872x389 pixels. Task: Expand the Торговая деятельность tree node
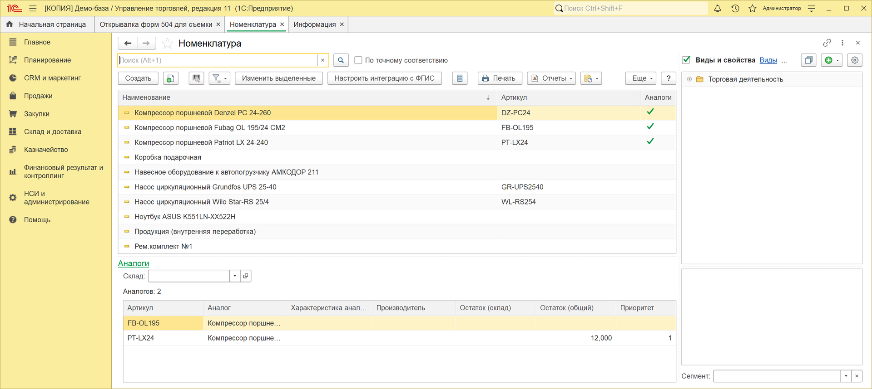[689, 79]
